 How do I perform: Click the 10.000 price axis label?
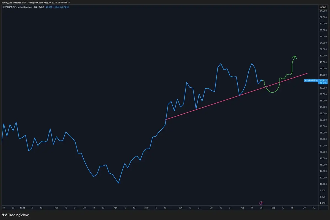click(323, 184)
